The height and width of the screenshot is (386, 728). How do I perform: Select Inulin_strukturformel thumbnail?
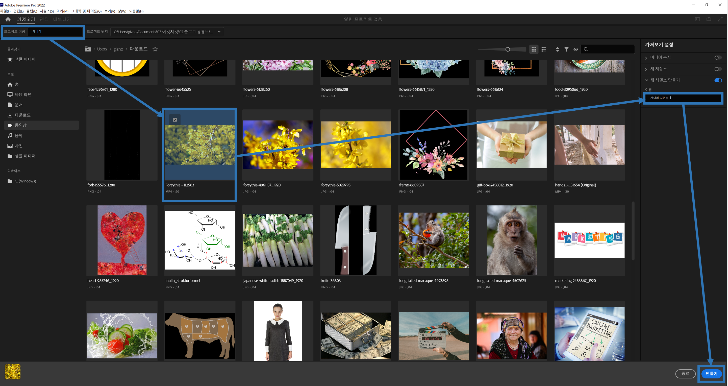[x=200, y=240]
